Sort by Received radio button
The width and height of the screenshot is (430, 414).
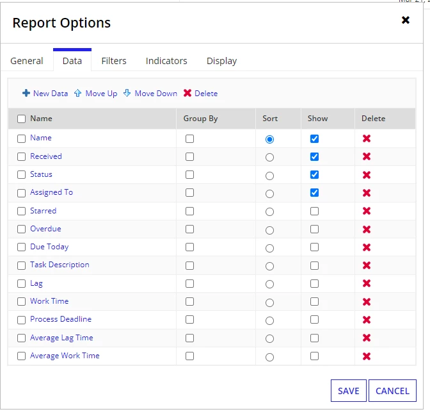[x=269, y=157]
